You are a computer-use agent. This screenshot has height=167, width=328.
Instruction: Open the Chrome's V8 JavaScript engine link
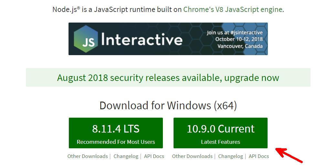pyautogui.click(x=233, y=10)
